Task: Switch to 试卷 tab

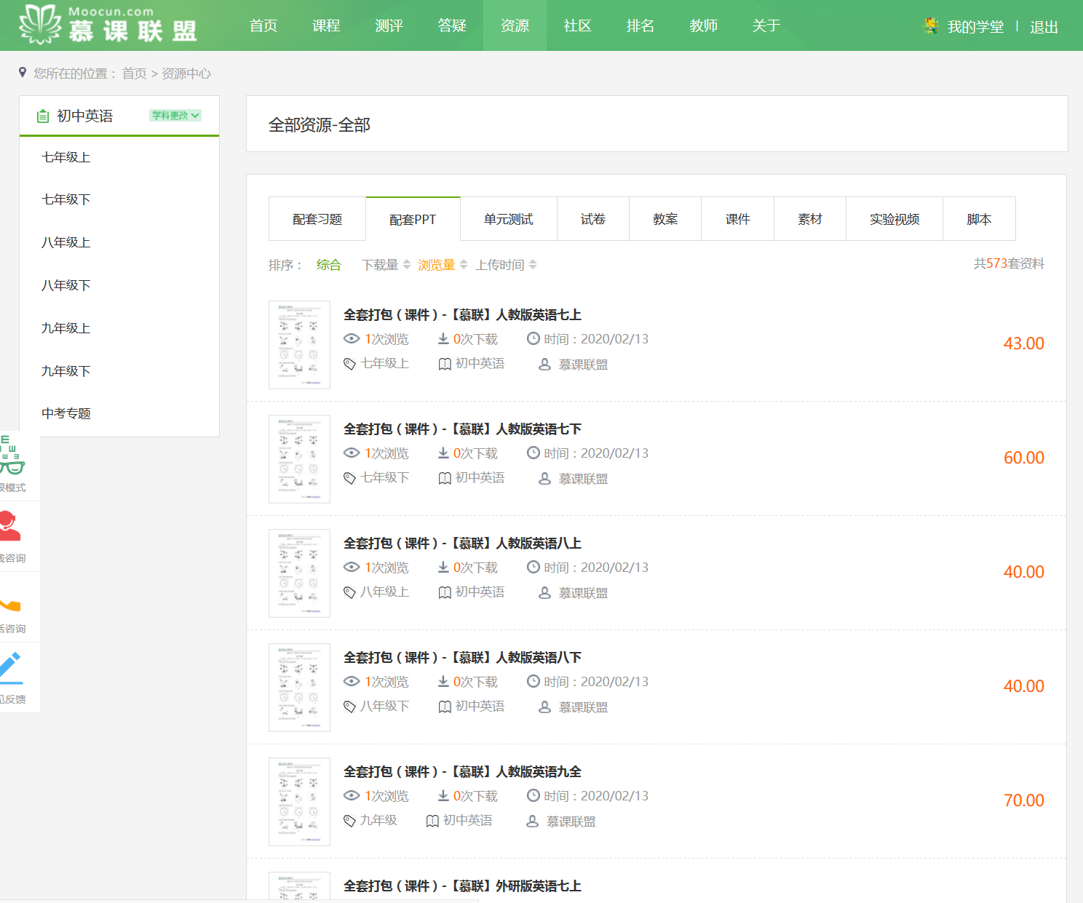Action: tap(593, 219)
